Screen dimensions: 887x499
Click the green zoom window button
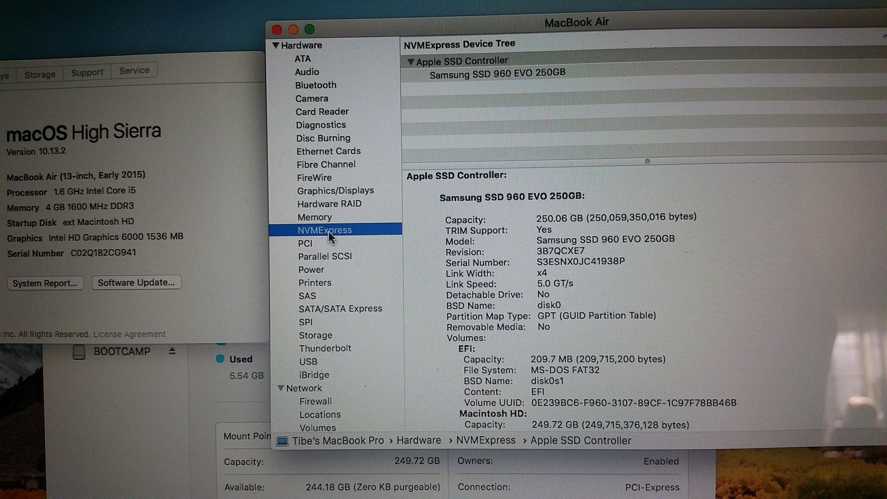[x=309, y=29]
